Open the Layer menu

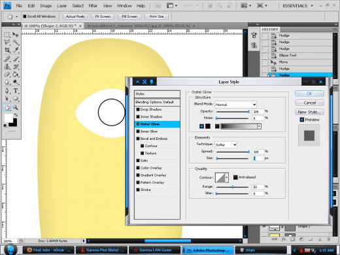[x=62, y=6]
